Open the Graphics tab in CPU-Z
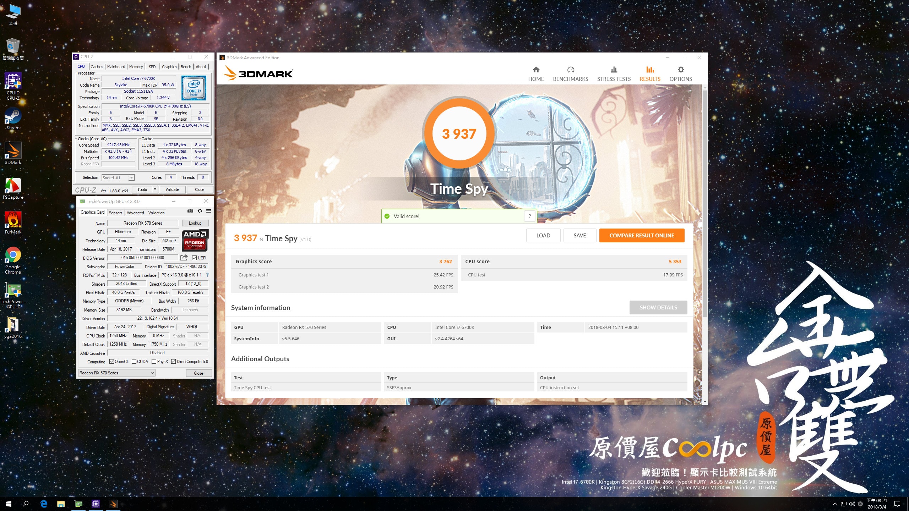Screen dimensions: 909x511 tap(169, 67)
